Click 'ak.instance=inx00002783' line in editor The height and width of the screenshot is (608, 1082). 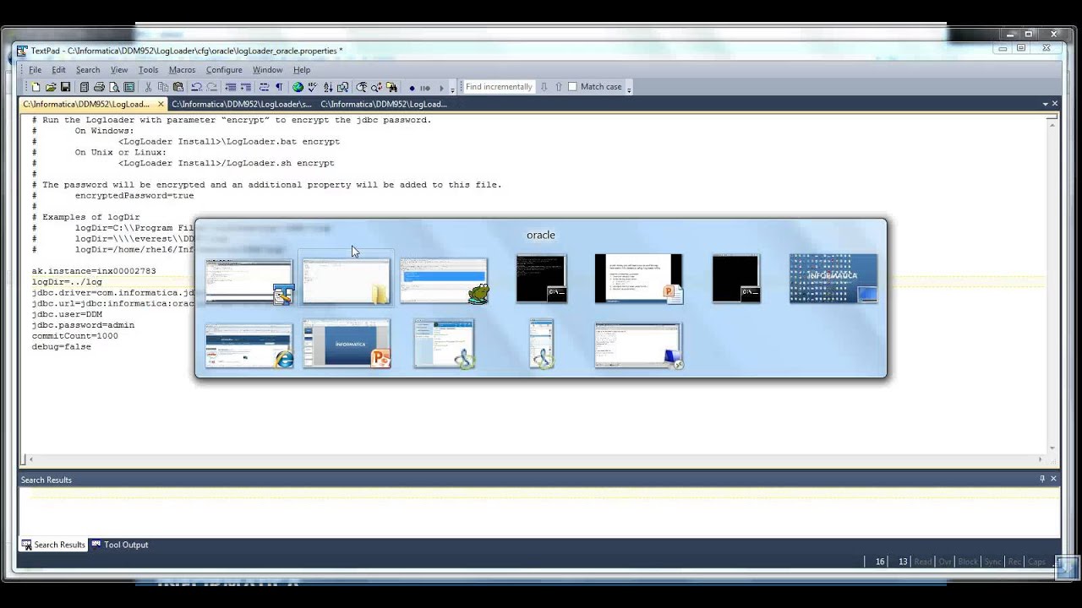(94, 271)
